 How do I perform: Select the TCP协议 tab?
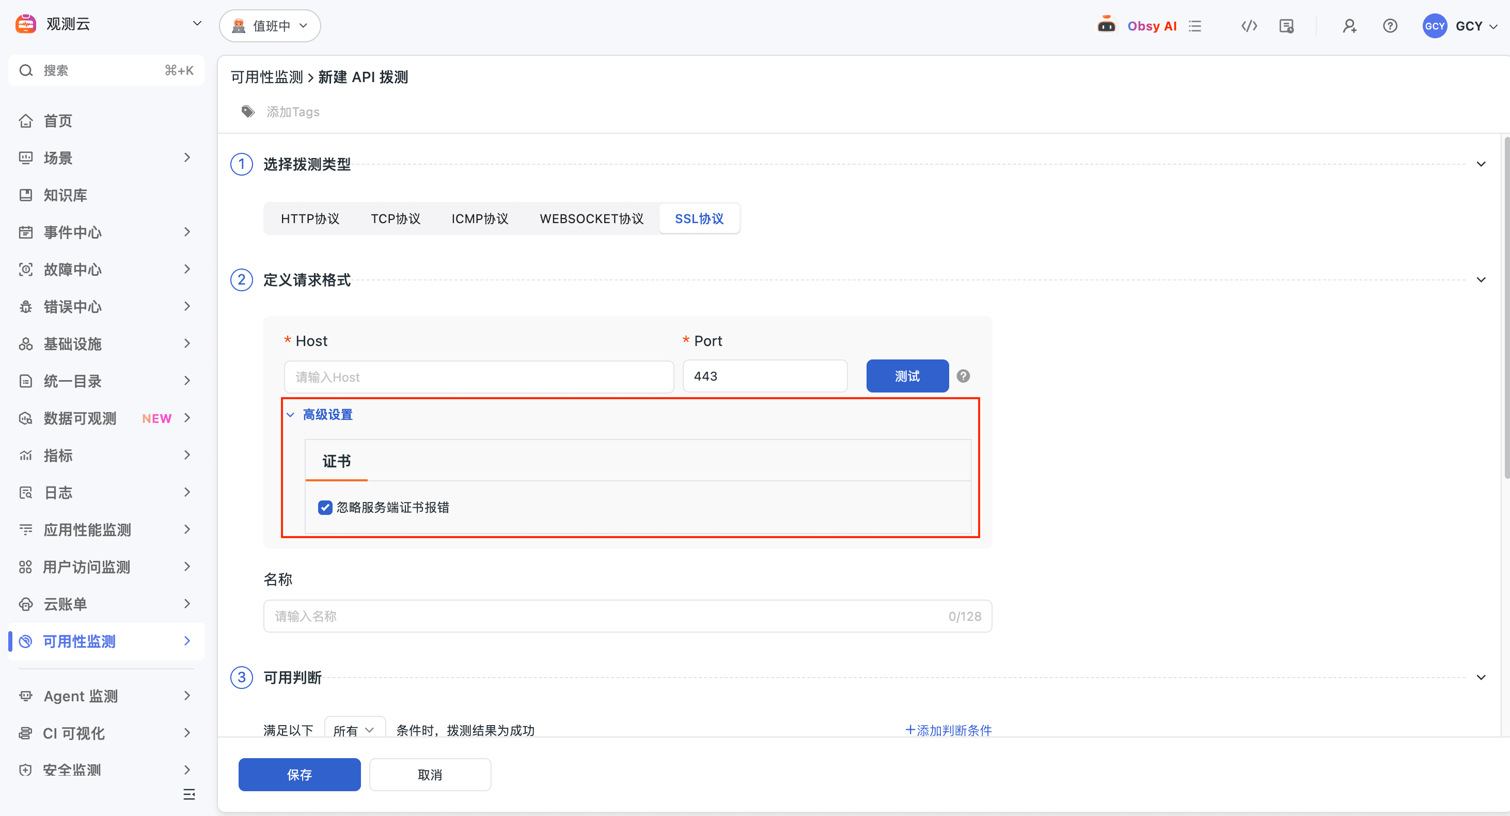[395, 218]
